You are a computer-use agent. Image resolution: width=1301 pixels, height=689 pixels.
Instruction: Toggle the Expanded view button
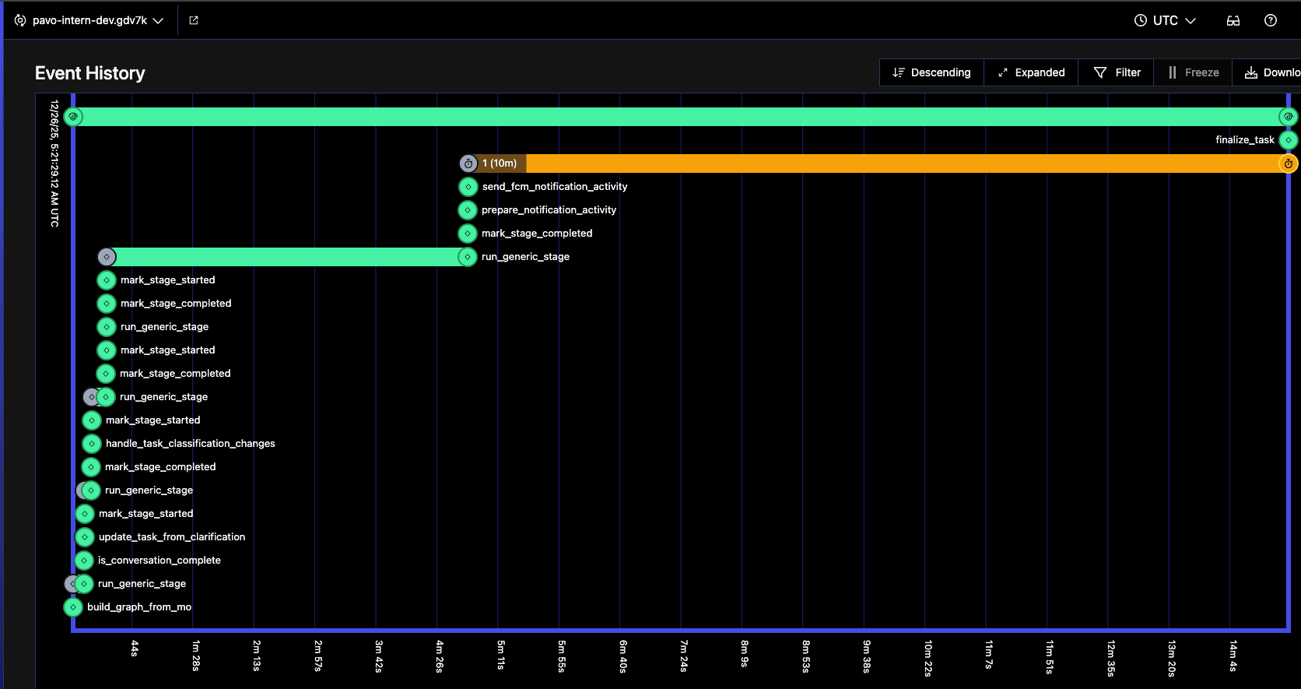(1031, 72)
